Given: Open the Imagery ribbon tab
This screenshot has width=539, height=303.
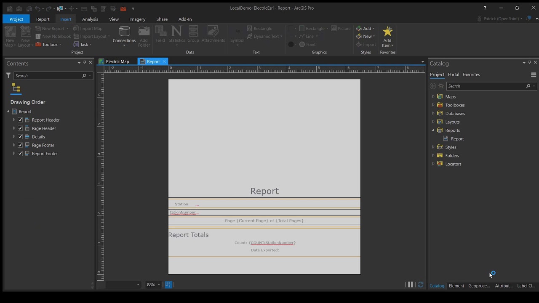Looking at the screenshot, I should coord(137,19).
